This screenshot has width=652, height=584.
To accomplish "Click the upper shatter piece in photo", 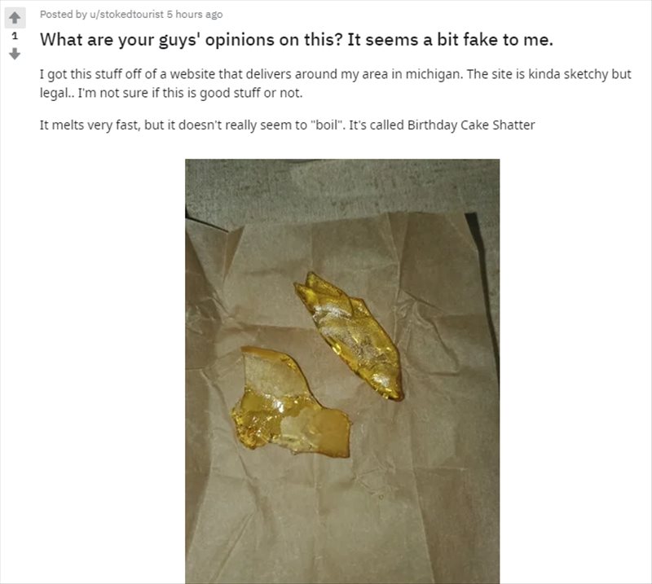I will coord(350,336).
